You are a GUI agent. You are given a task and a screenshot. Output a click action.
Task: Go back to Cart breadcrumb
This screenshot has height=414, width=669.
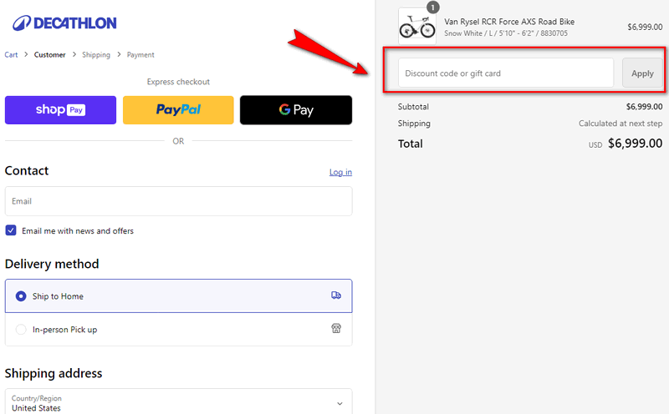click(12, 55)
